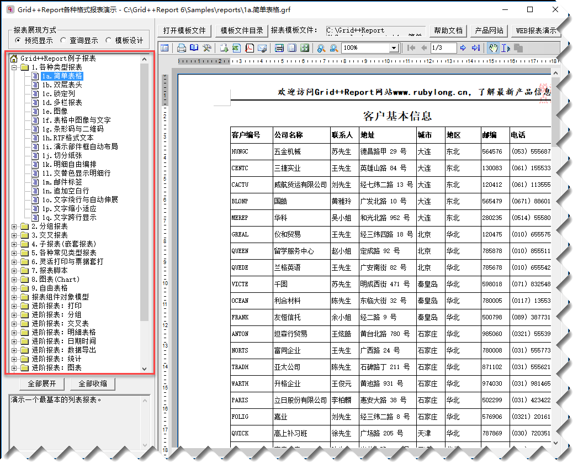
Task: Click the 客户基本信息 report title
Action: (397, 116)
